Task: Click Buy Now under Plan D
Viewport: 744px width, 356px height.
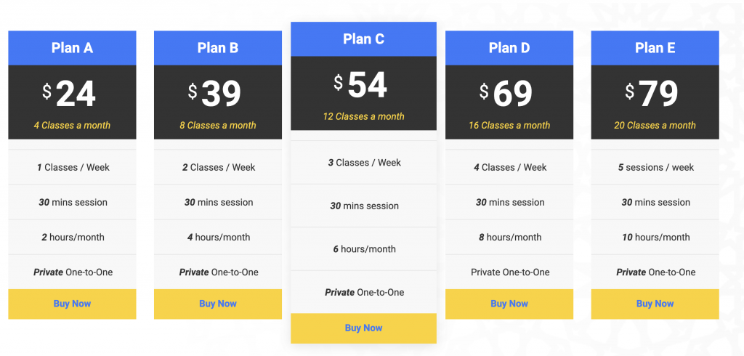Action: tap(509, 304)
